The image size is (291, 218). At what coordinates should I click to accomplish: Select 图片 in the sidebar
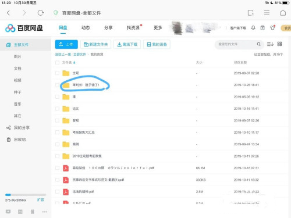coord(17,56)
